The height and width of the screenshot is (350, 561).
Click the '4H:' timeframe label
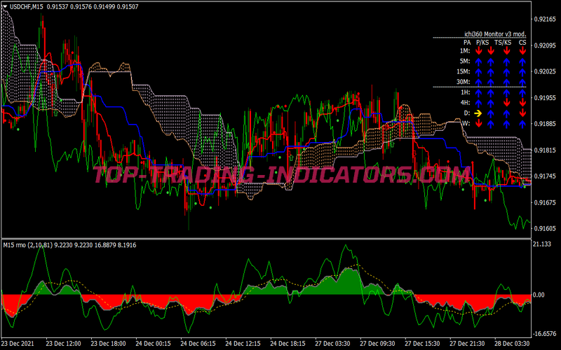tap(465, 103)
